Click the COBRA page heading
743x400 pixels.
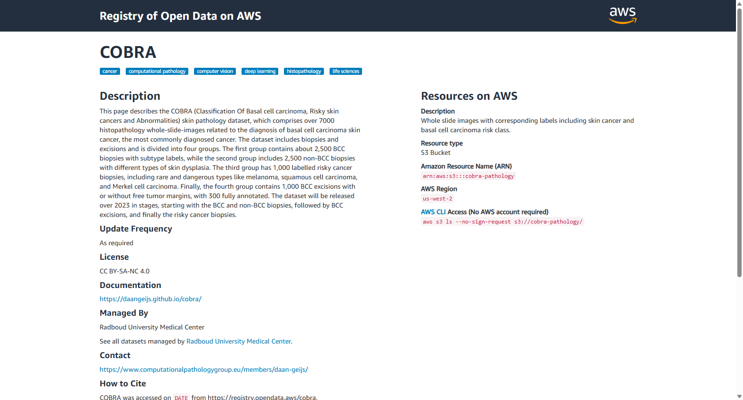pos(128,52)
